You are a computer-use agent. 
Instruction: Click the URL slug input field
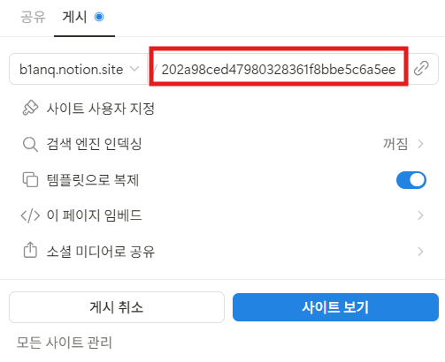(x=279, y=70)
